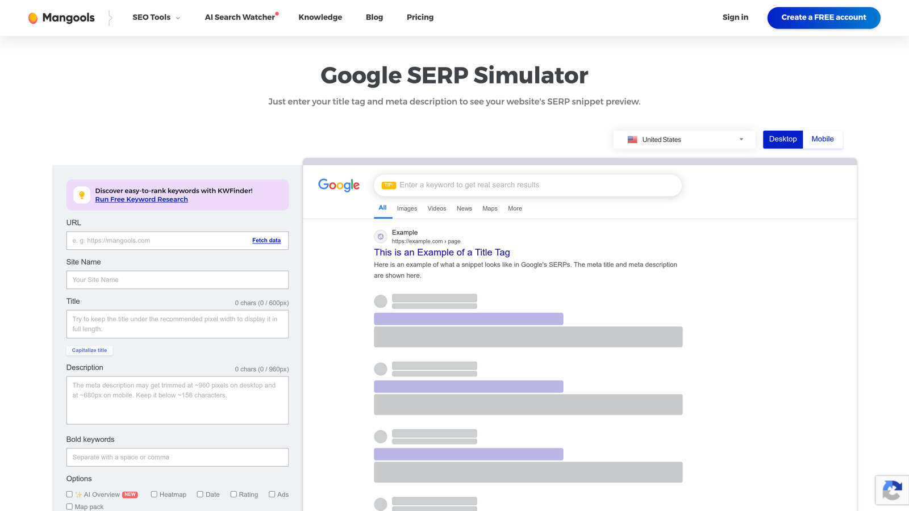The height and width of the screenshot is (511, 909).
Task: Open the SEO Tools dropdown menu
Action: point(156,18)
